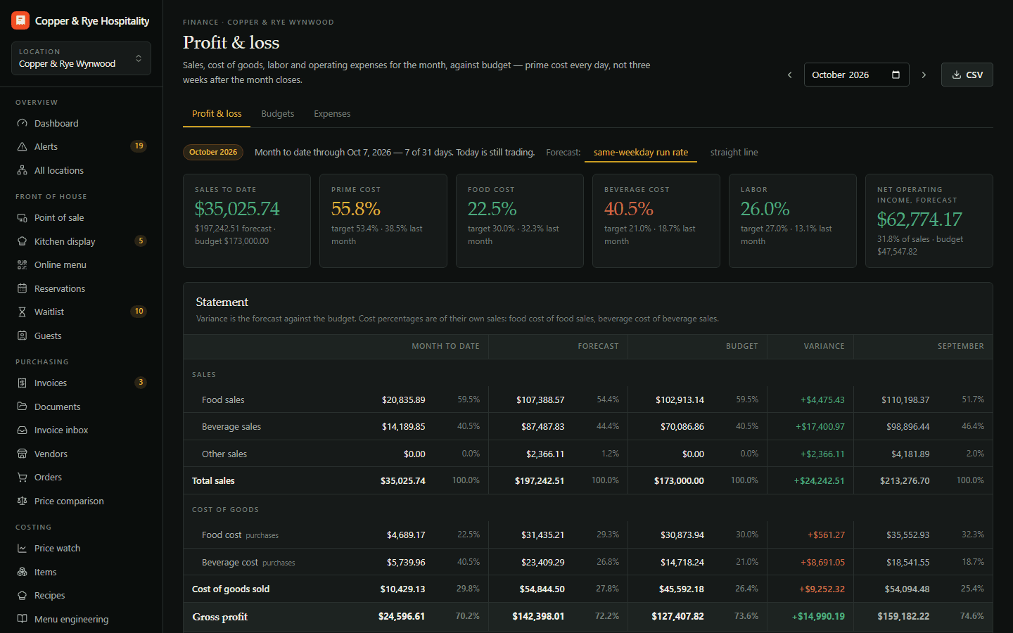
Task: Click the October 2026 month input field
Action: tap(856, 75)
